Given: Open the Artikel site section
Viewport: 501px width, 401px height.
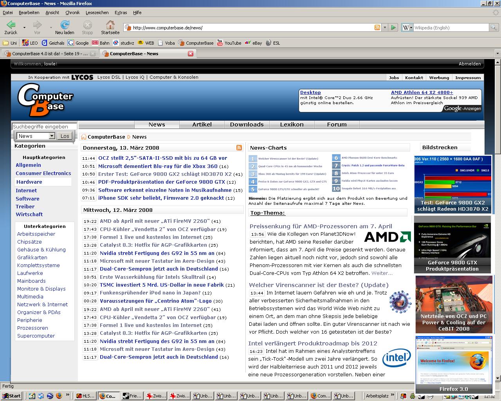Looking at the screenshot, I should tap(202, 125).
